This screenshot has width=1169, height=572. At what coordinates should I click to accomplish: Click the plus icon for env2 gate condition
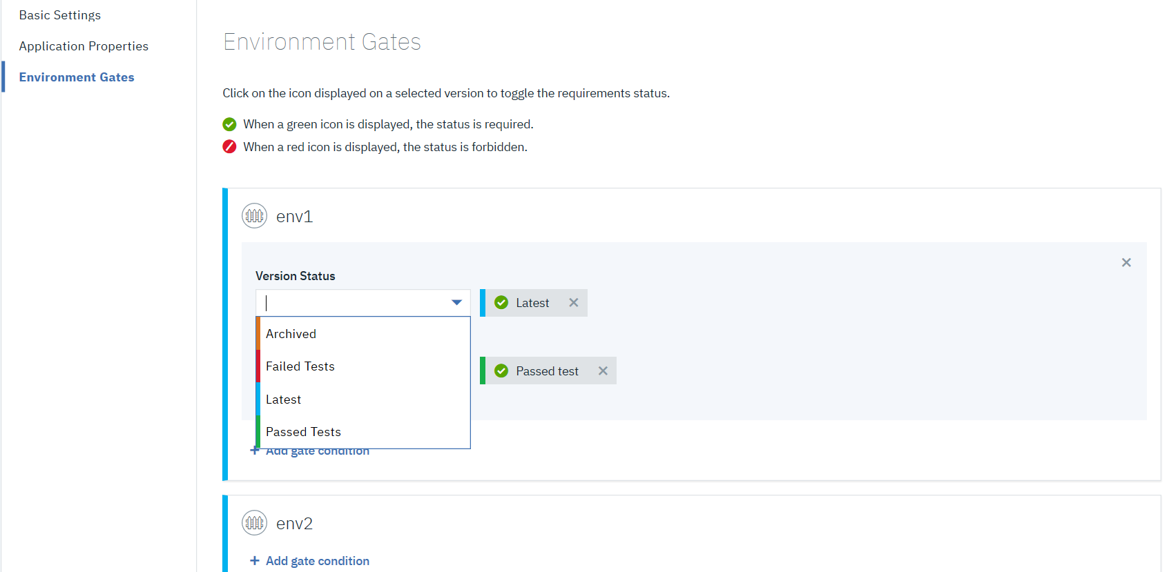click(255, 560)
